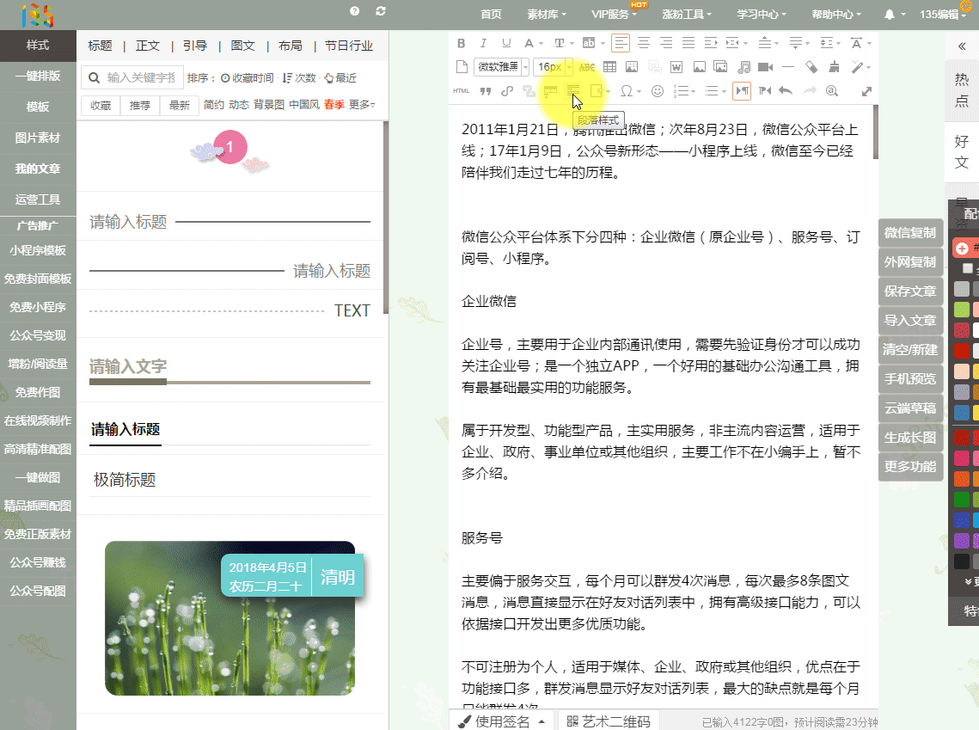979x730 pixels.
Task: Insert a single image icon
Action: [700, 67]
